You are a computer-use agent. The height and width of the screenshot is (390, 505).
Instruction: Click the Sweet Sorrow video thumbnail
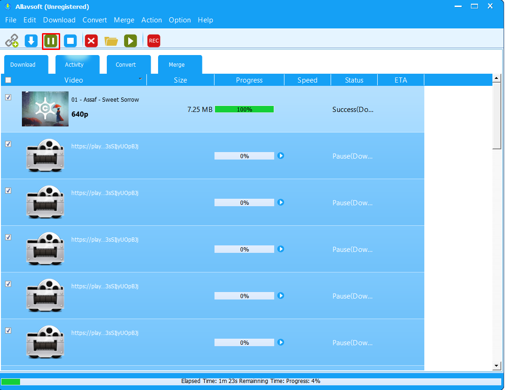[45, 109]
